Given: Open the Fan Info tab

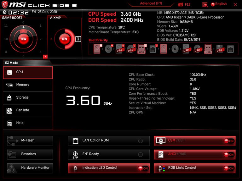Looking at the screenshot, I should 28,111.
